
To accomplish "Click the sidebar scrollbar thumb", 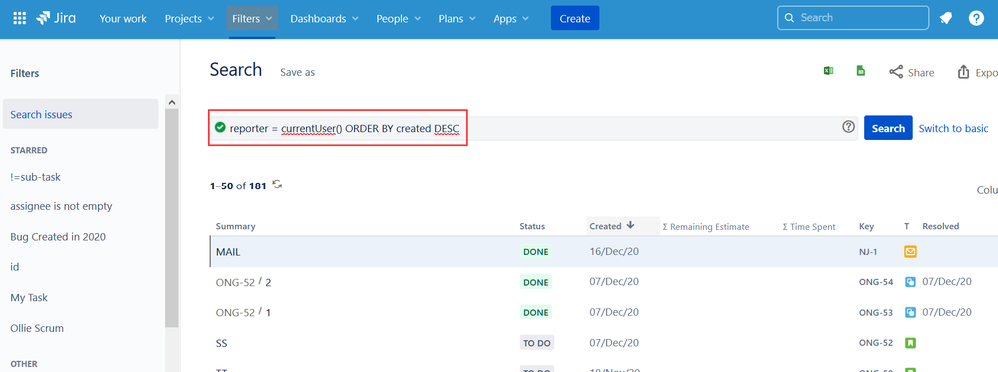I will tap(172, 218).
